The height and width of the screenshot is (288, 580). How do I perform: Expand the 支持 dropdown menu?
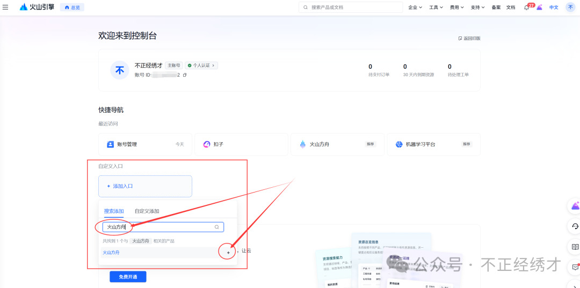click(477, 8)
